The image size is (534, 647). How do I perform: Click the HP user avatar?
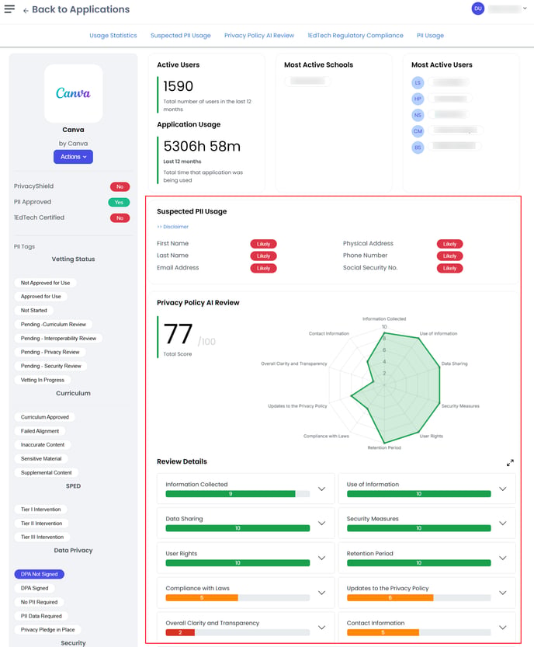[418, 99]
